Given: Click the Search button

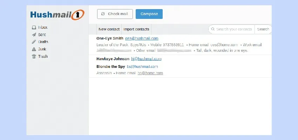Looking at the screenshot, I should (x=263, y=29).
